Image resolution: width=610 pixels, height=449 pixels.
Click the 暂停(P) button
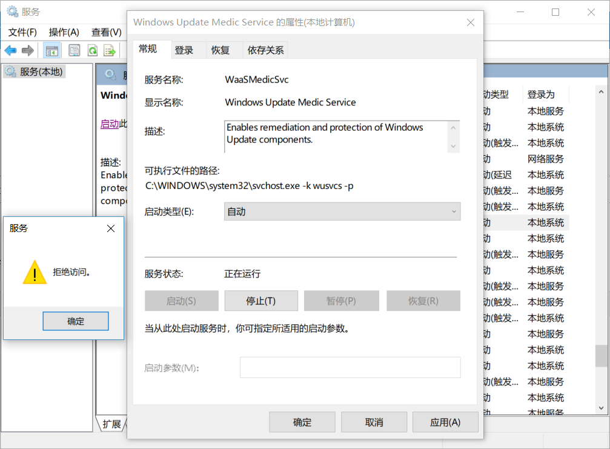pyautogui.click(x=342, y=301)
